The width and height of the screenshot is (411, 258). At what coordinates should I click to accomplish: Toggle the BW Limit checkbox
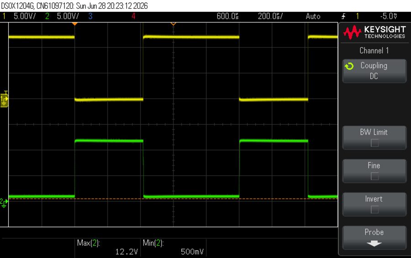coord(374,143)
